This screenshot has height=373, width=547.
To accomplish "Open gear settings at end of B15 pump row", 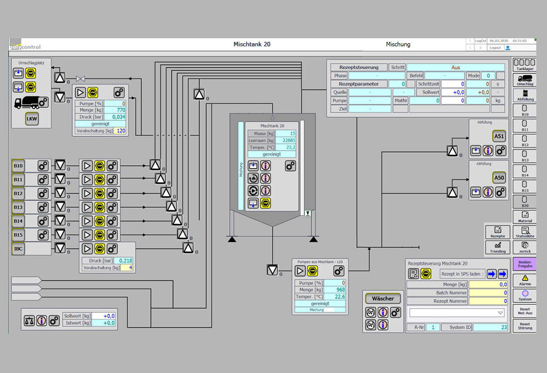I will [x=112, y=235].
